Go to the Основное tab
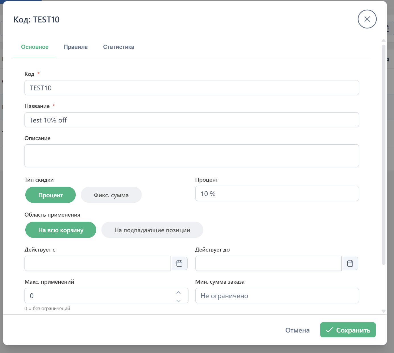This screenshot has height=353, width=394. (x=35, y=47)
